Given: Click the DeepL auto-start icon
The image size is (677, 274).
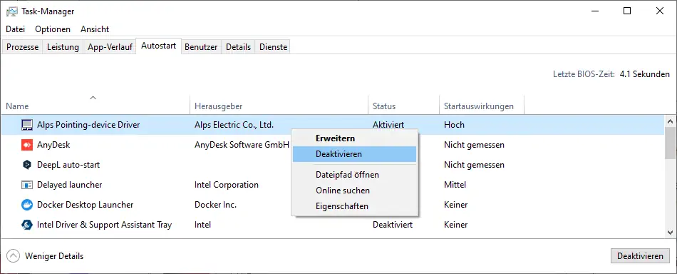Looking at the screenshot, I should pyautogui.click(x=27, y=165).
